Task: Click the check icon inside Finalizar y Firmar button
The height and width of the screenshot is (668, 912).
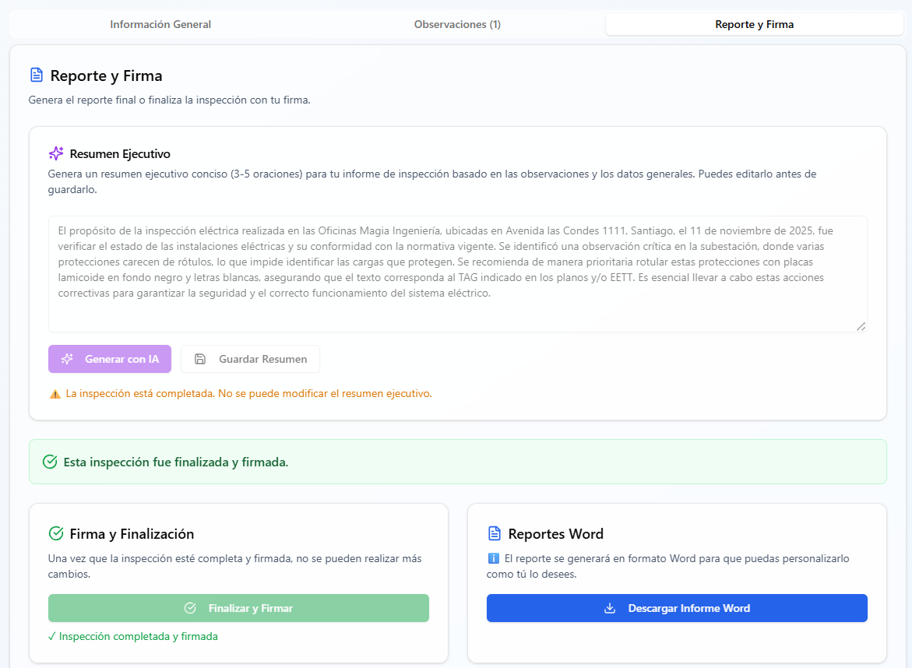Action: tap(190, 608)
